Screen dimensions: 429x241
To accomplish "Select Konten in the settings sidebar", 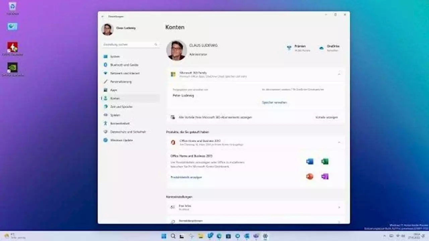I will pos(130,98).
